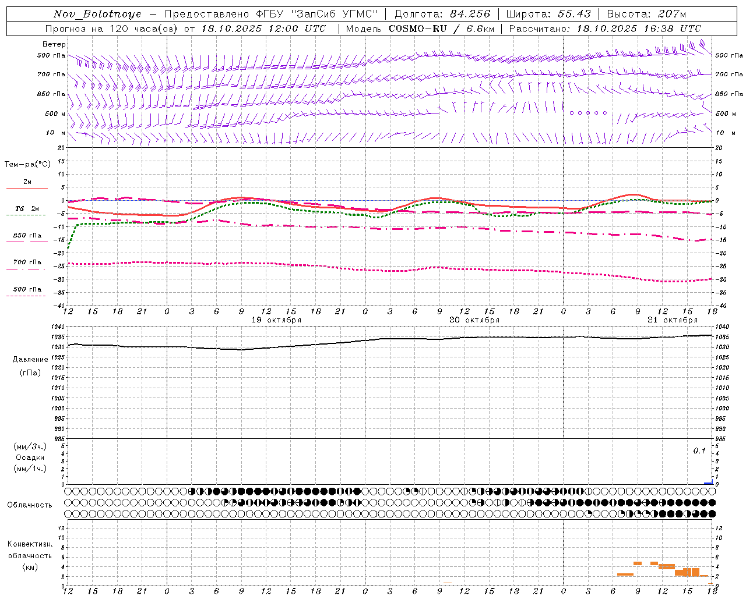Click the '19 октября' date label
Screen dimensions: 746x596
276,320
